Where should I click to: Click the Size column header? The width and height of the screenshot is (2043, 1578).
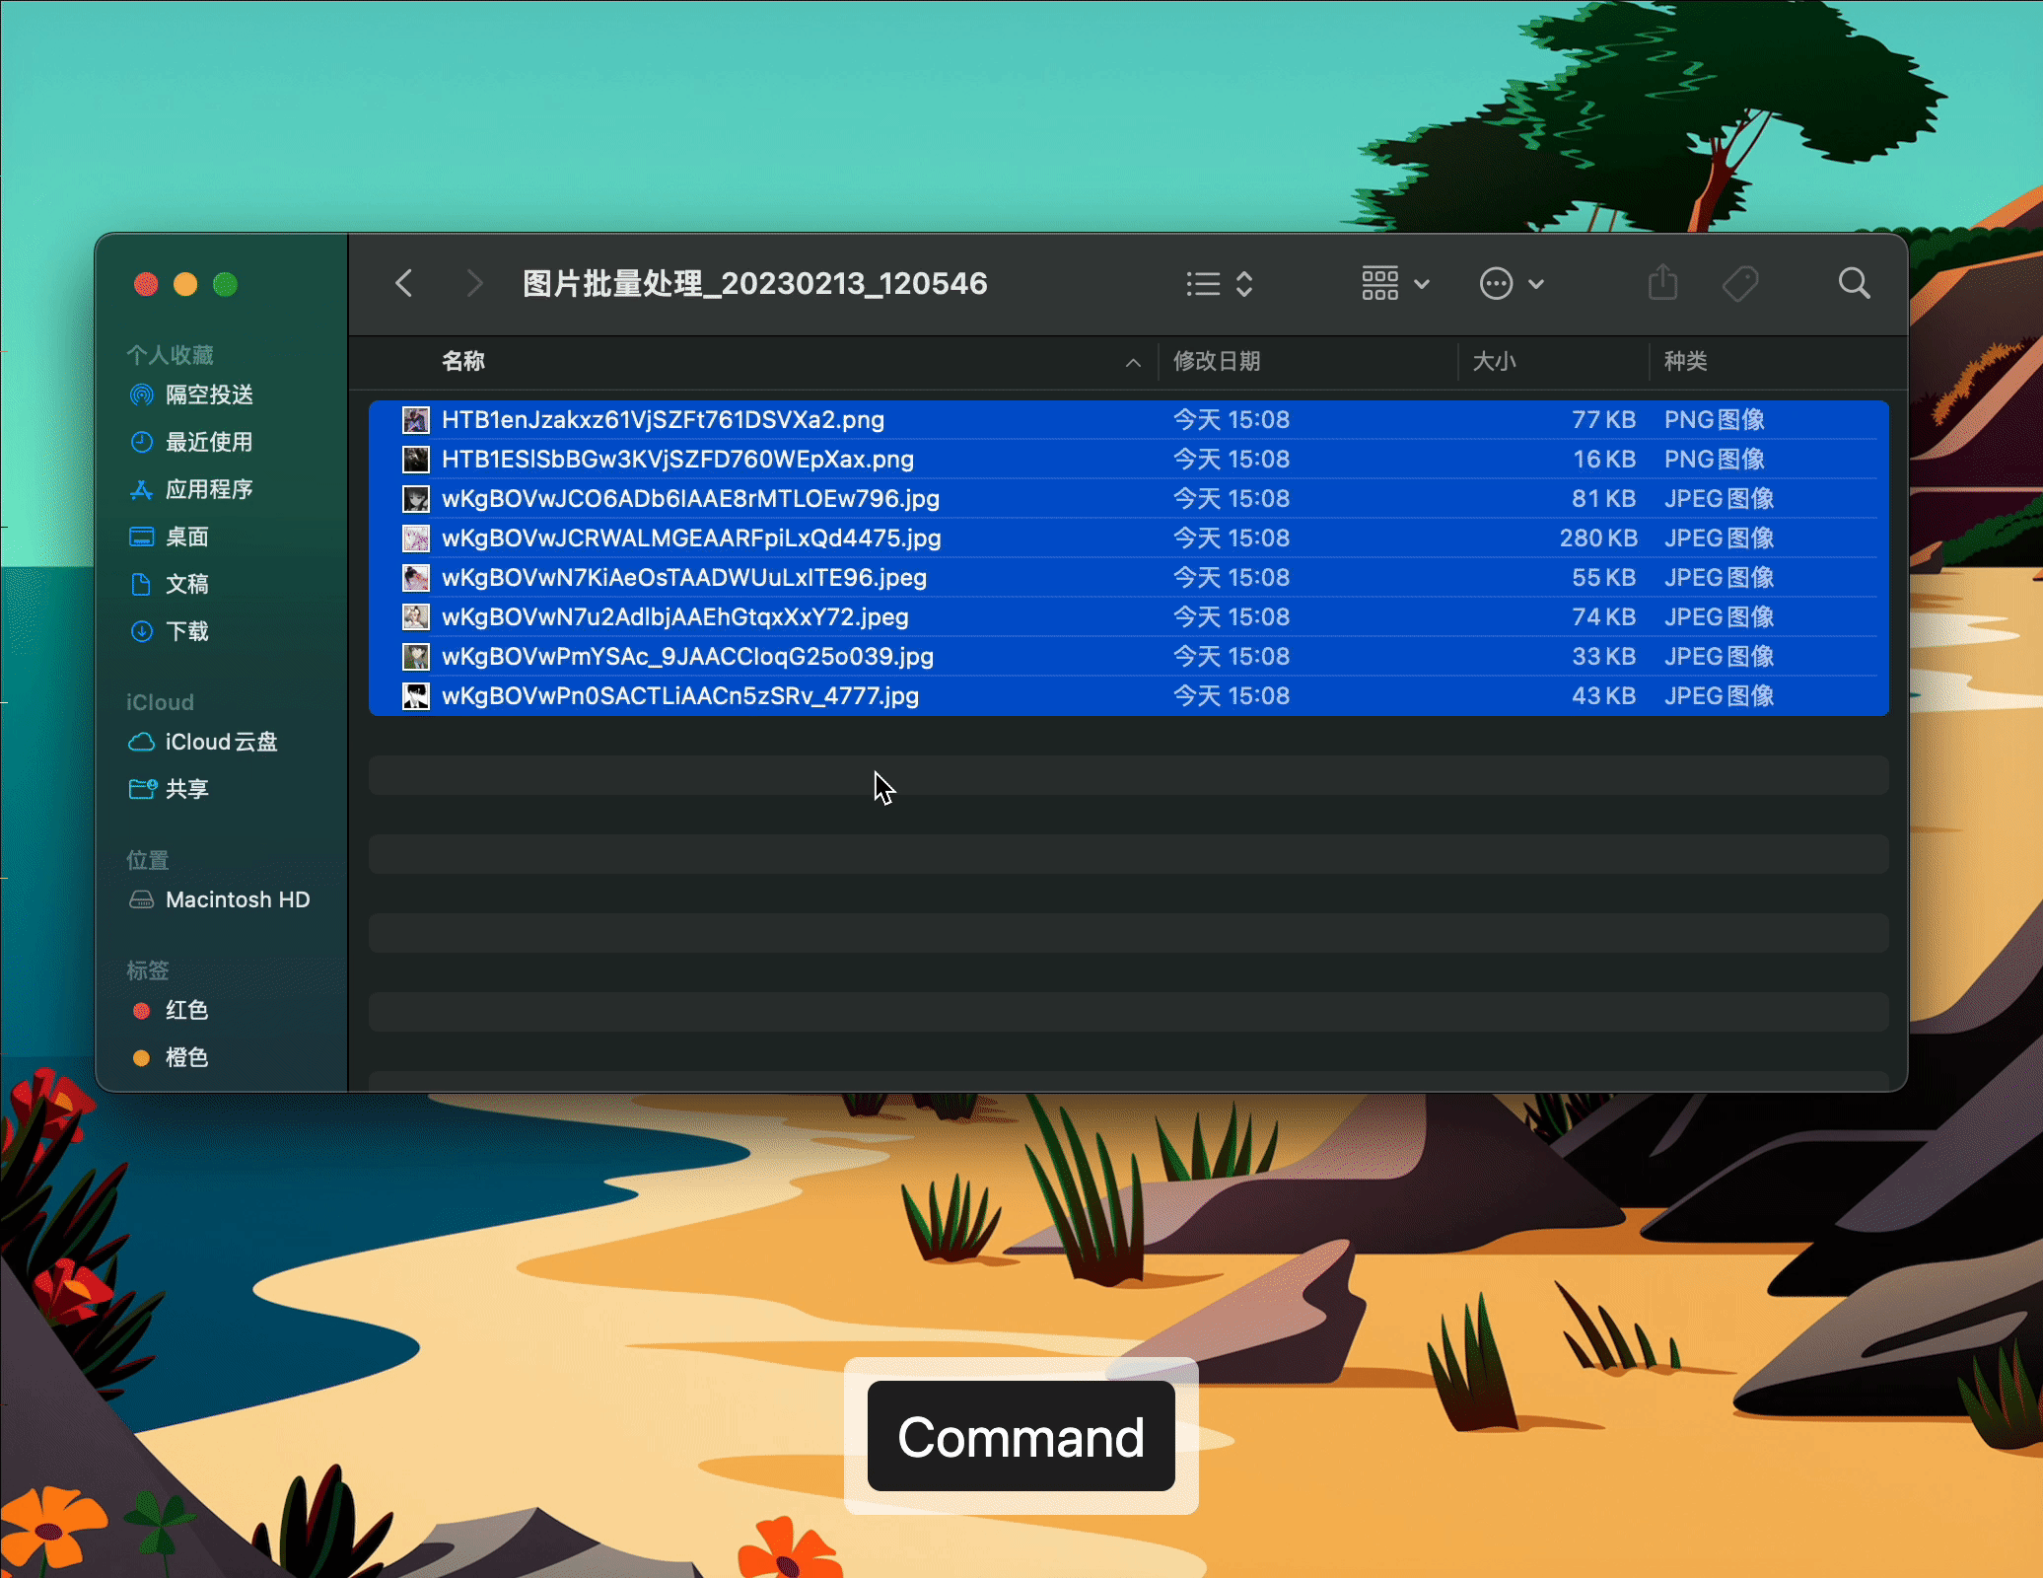click(1494, 361)
